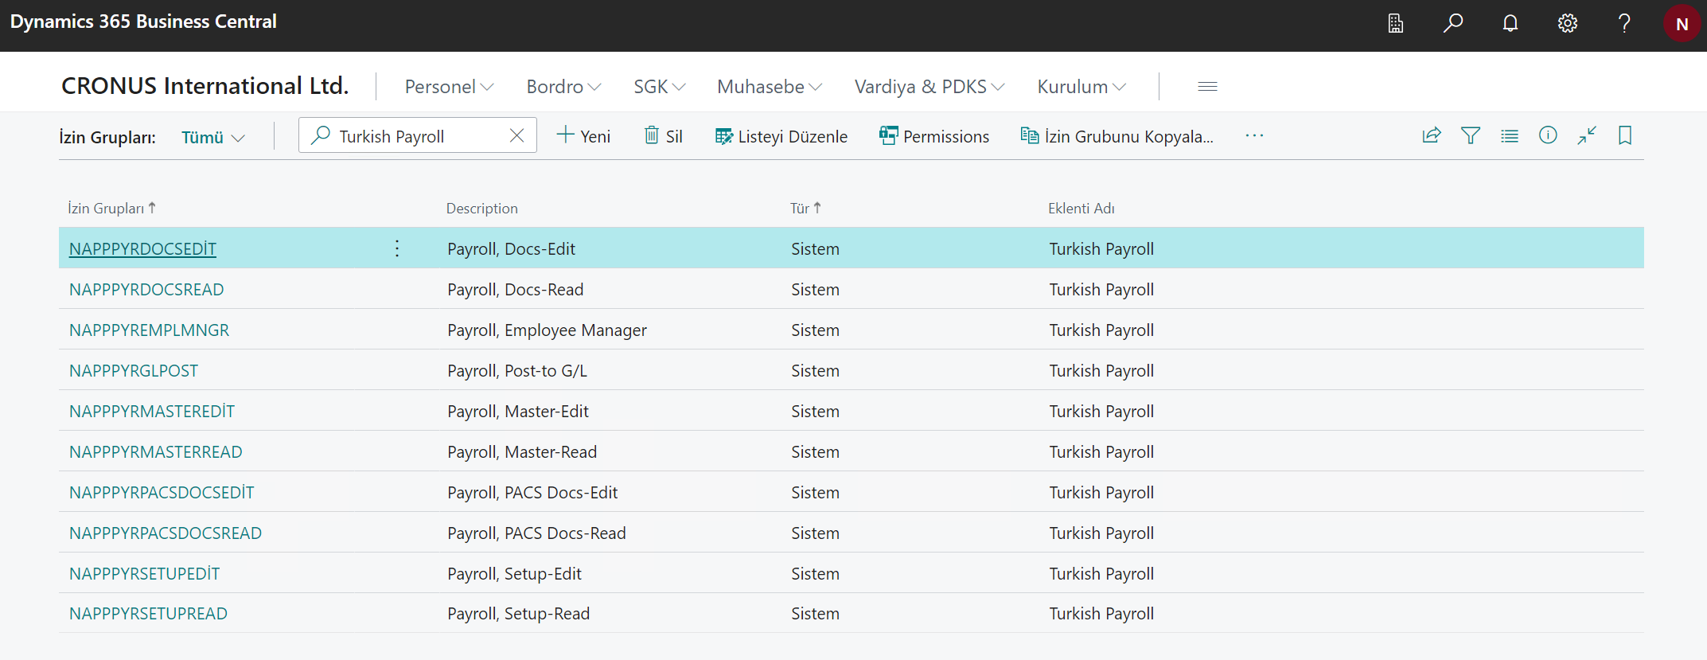Viewport: 1707px width, 660px height.
Task: Open NAPPPYRPACSDOCSEDİT permission set
Action: pos(162,492)
